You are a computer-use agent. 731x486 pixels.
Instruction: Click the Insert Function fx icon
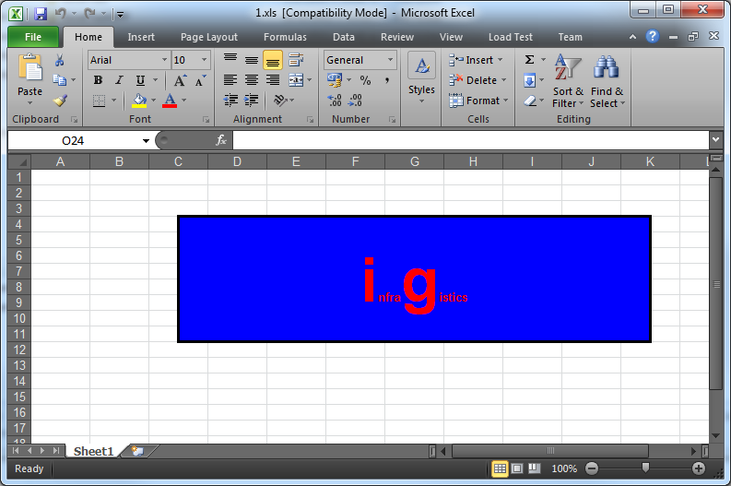point(221,140)
